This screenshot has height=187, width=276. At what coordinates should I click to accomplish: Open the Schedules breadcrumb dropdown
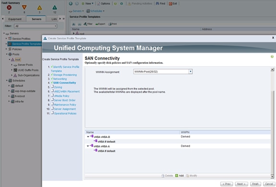(95, 11)
